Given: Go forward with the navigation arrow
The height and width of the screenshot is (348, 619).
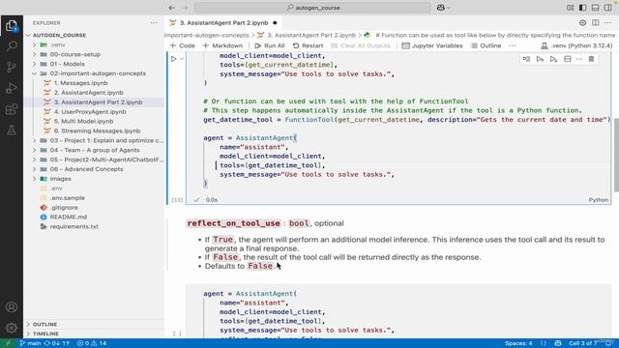Looking at the screenshot, I should pyautogui.click(x=185, y=8).
